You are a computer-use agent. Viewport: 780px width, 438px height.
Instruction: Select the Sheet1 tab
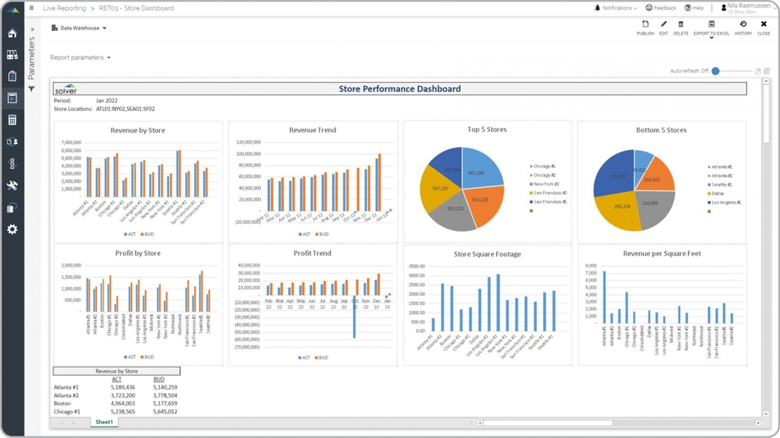click(x=104, y=422)
